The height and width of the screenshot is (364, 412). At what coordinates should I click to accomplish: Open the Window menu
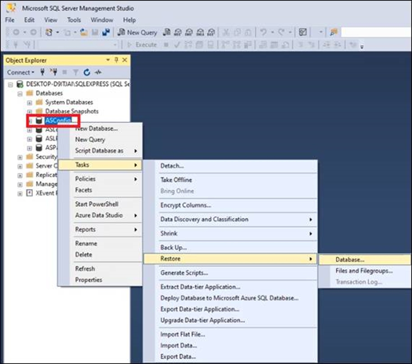(102, 20)
